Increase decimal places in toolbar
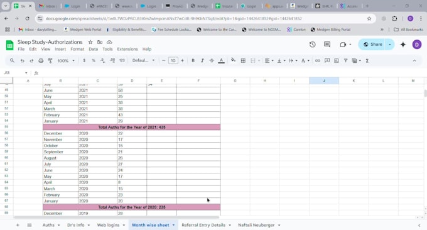 [x=112, y=60]
